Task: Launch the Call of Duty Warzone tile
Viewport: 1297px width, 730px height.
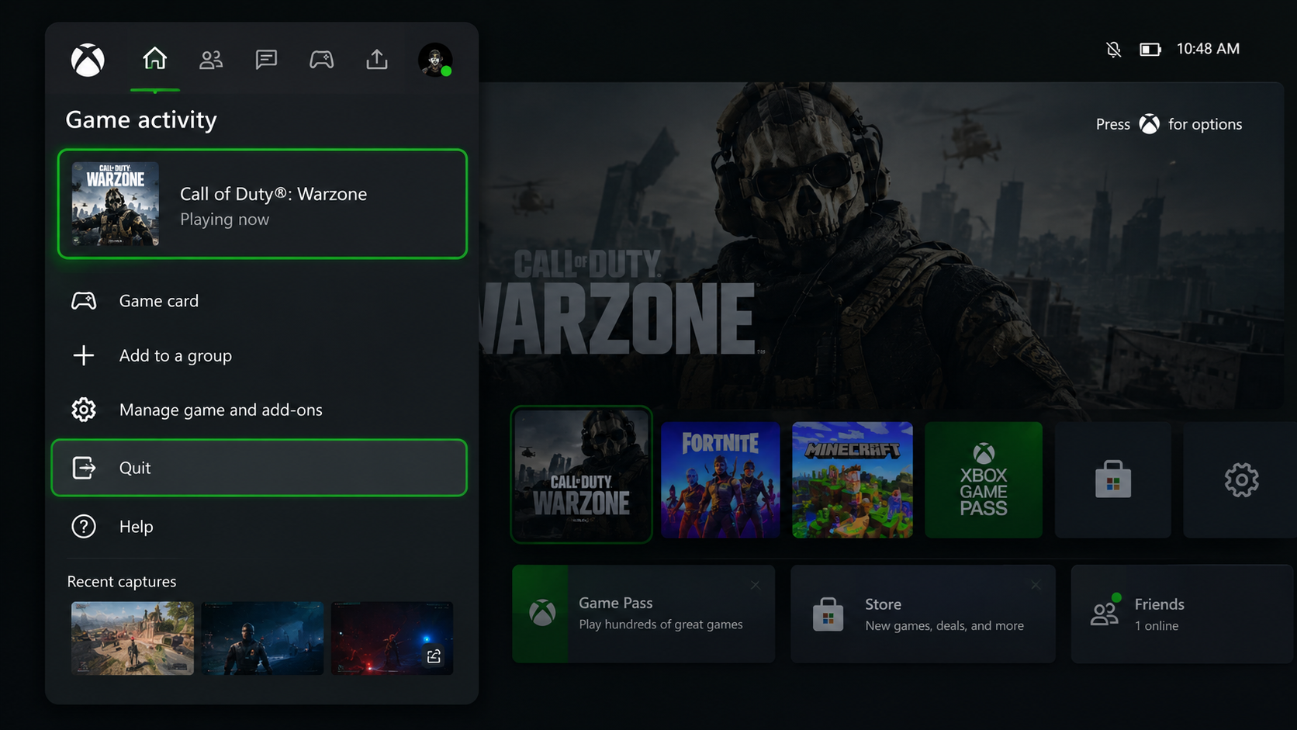Action: [581, 475]
